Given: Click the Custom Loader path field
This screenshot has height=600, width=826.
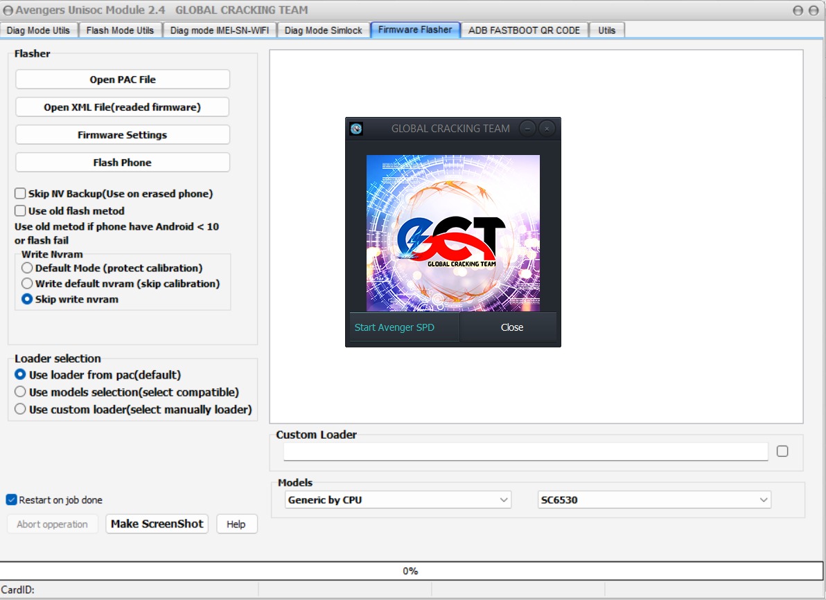Looking at the screenshot, I should [525, 452].
